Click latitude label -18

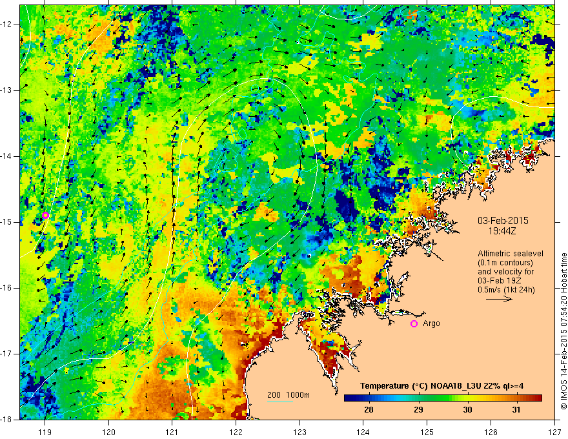(x=7, y=420)
